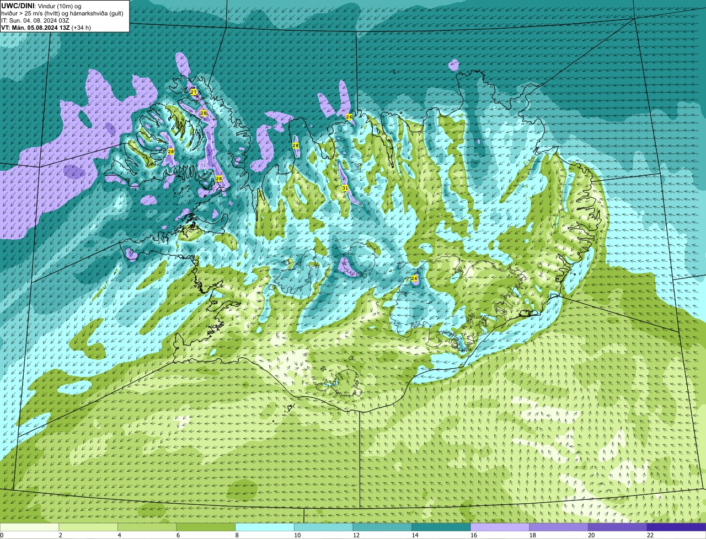Click the 'IT: Sun. 04. 08. 2024 03Z' line

point(35,20)
